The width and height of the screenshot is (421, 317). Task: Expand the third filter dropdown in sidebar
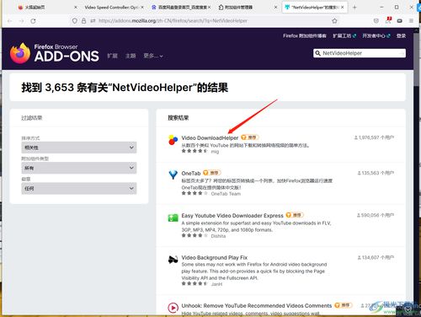click(x=79, y=188)
